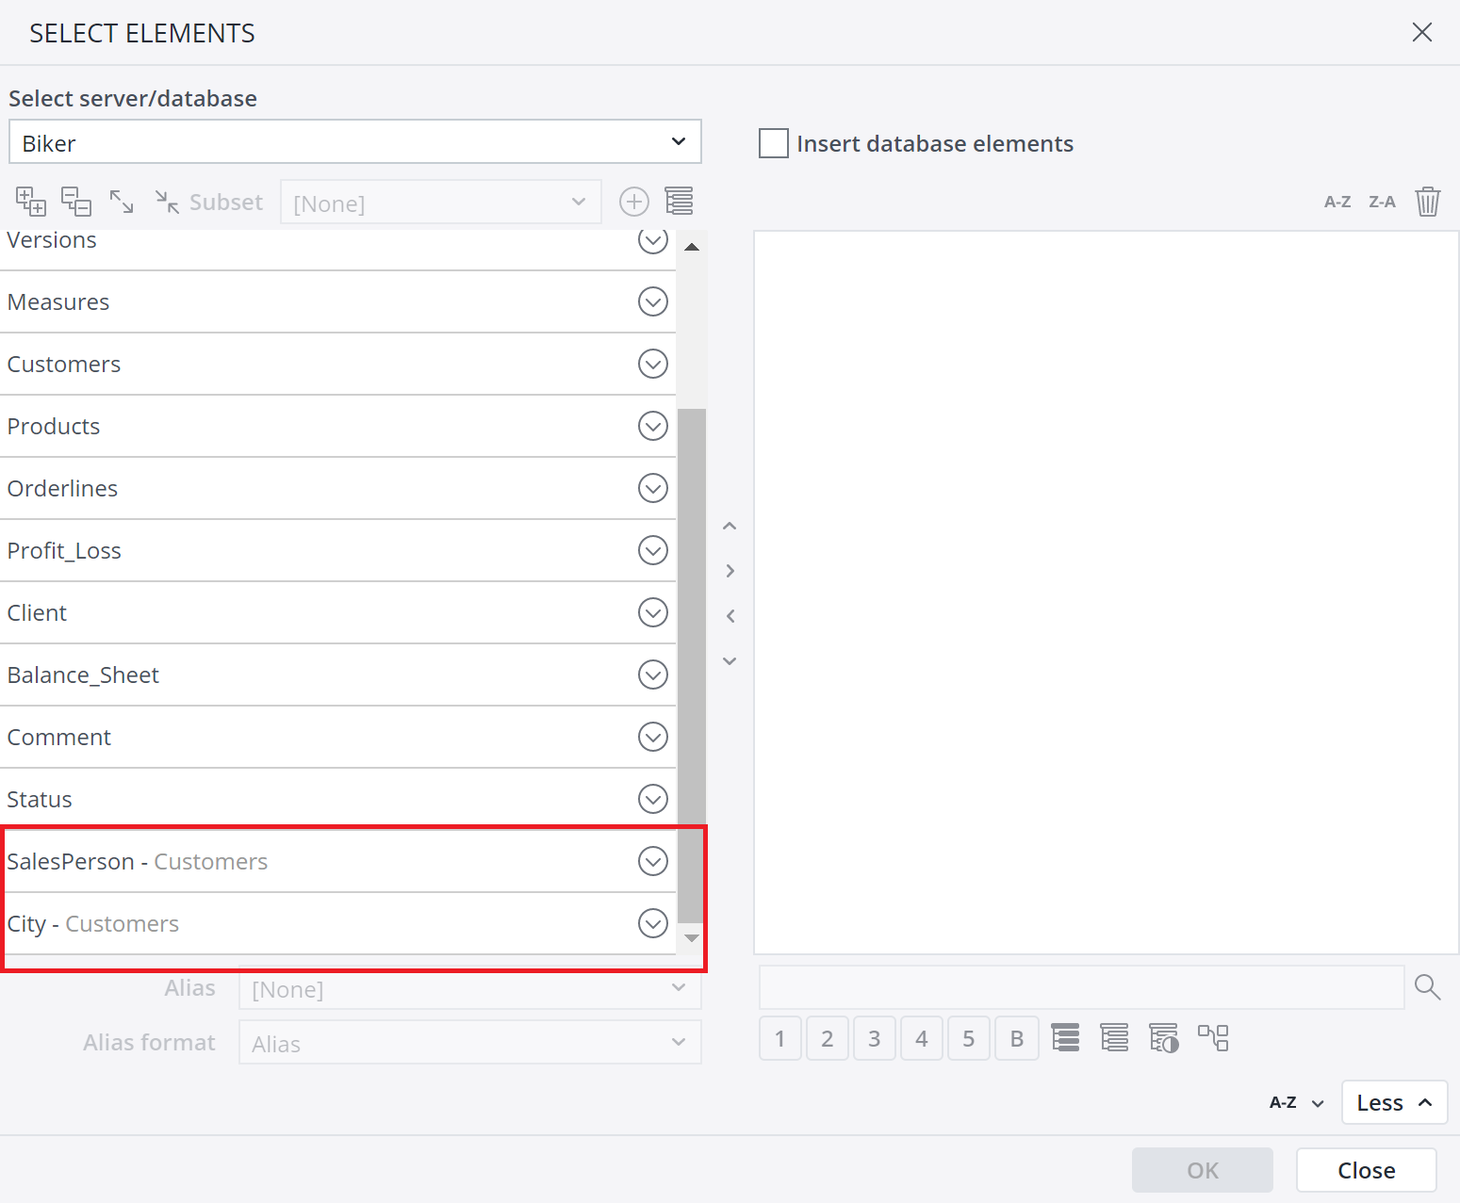Click the trash icon to clear list

(1427, 202)
